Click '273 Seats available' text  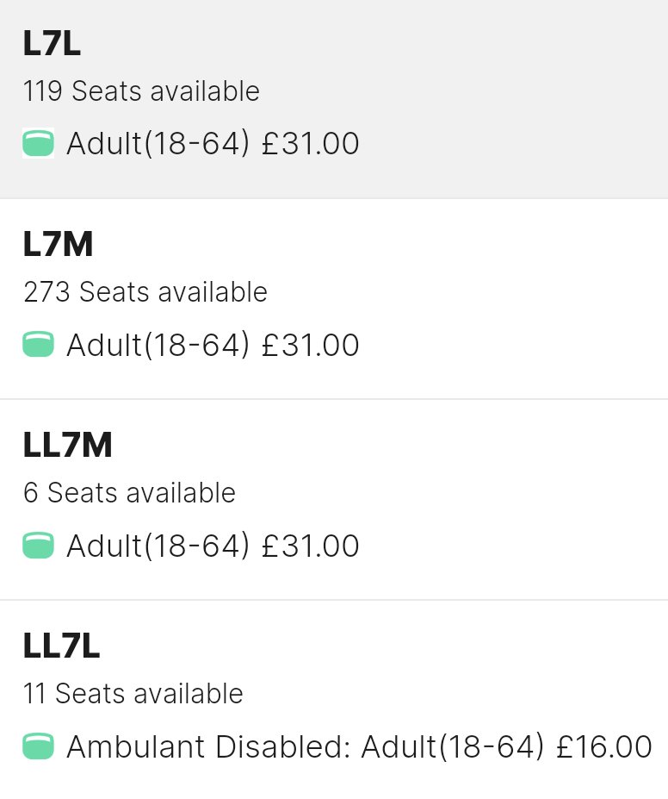(145, 292)
